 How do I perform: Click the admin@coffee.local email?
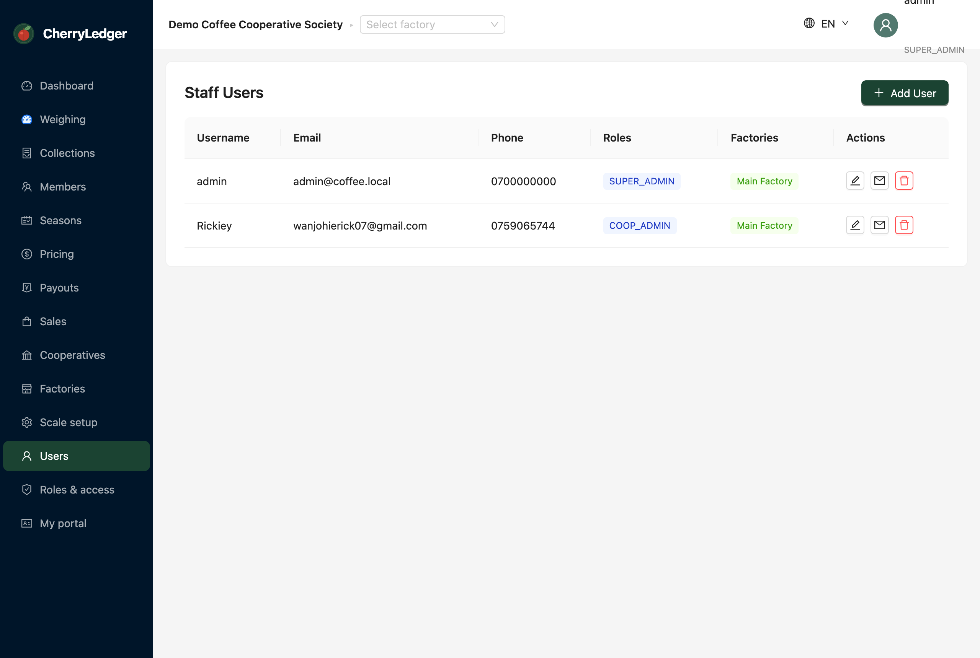(x=342, y=181)
